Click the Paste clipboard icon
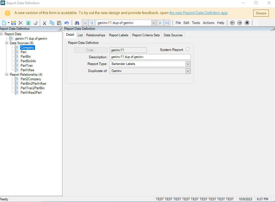 click(x=59, y=23)
